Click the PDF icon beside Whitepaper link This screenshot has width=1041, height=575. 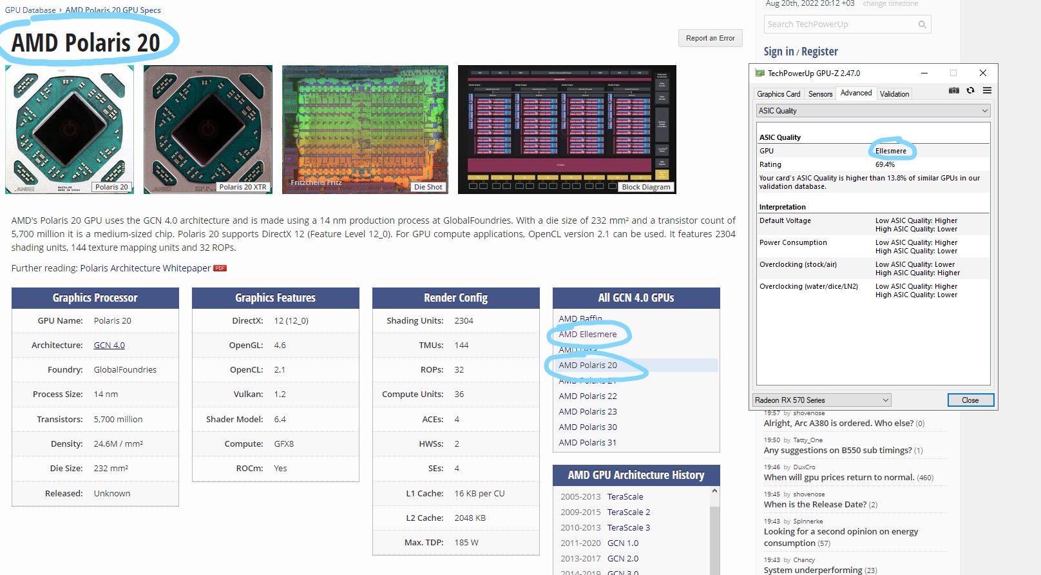(x=220, y=268)
